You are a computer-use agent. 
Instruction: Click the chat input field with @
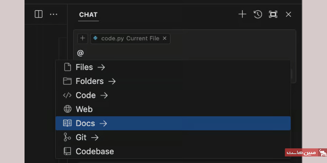tap(185, 53)
